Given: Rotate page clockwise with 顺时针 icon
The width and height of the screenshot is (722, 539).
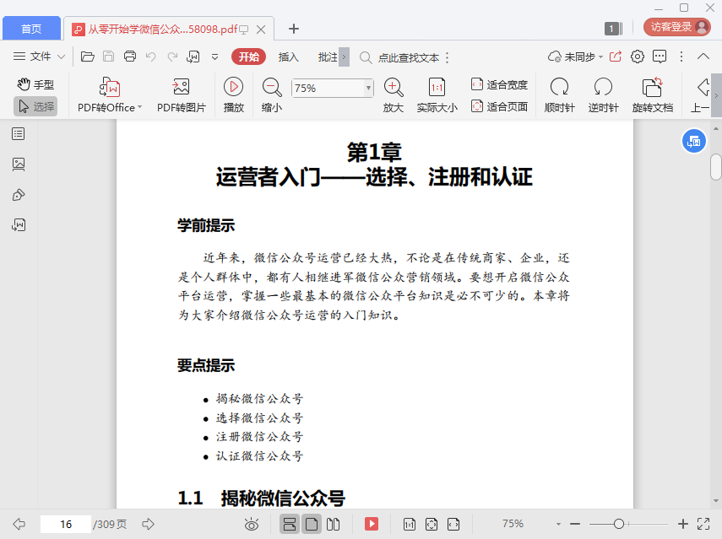Looking at the screenshot, I should (x=559, y=88).
